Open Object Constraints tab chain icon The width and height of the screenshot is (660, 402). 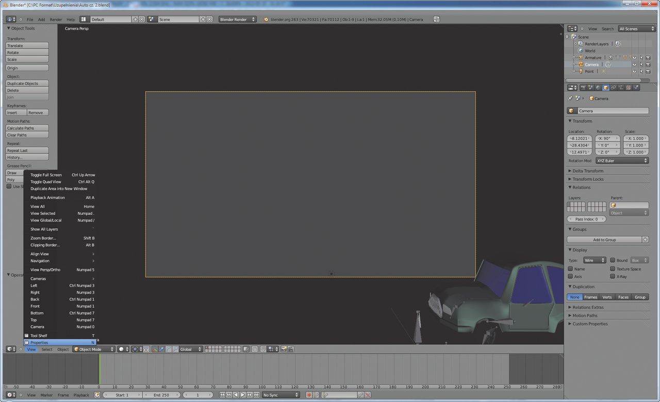(613, 88)
